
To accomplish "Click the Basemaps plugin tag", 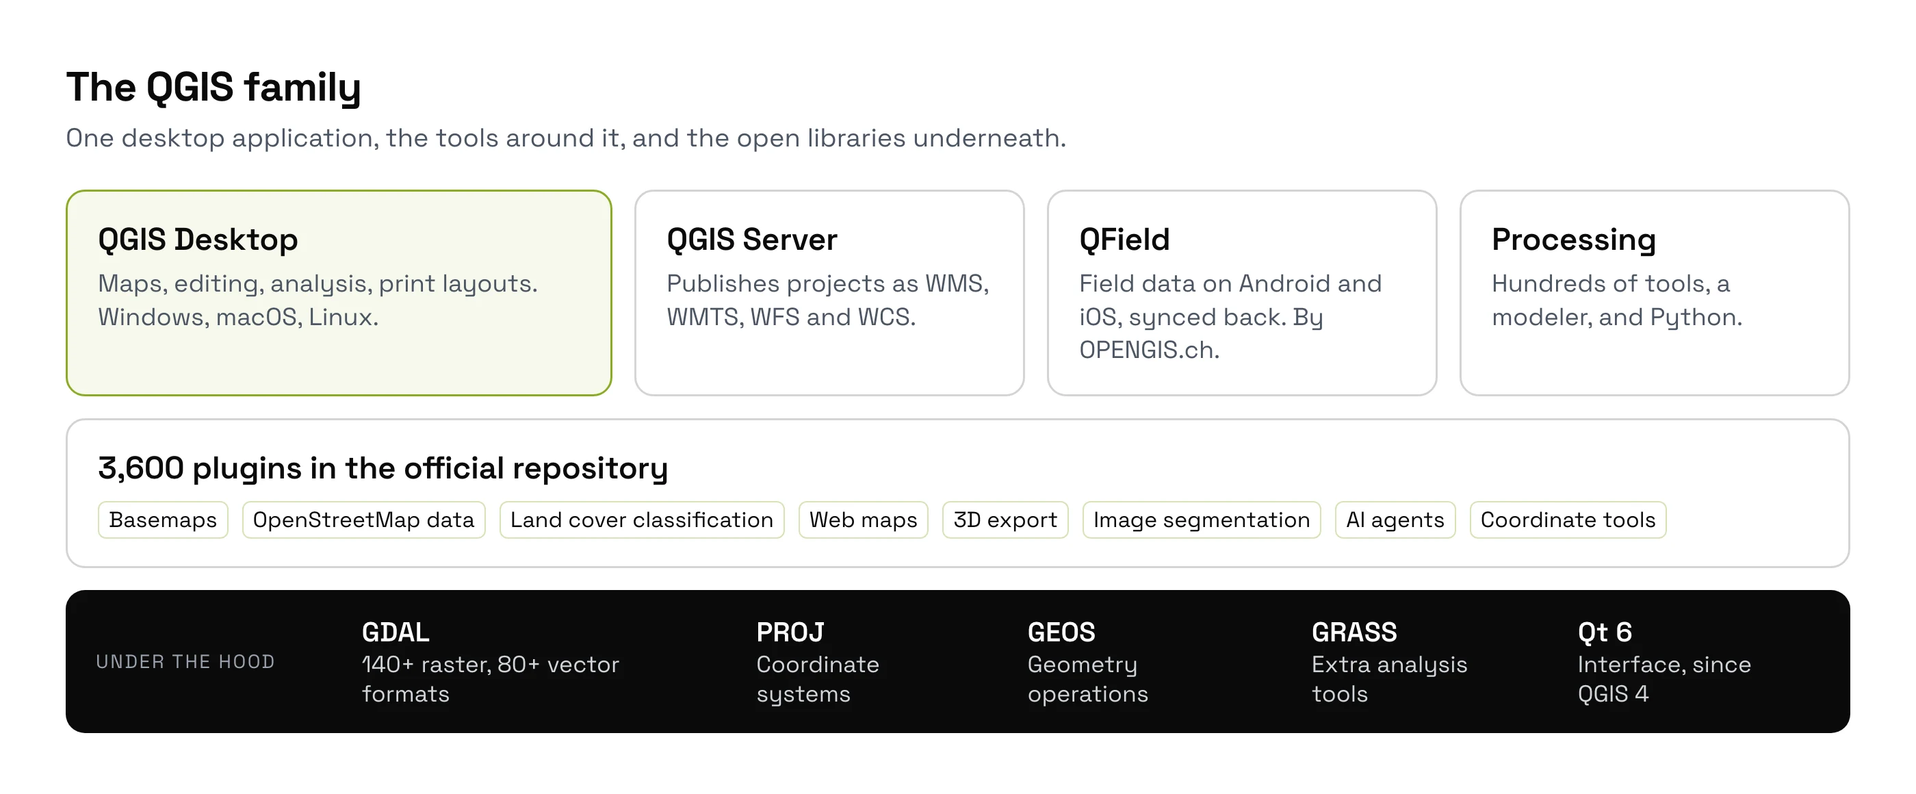I will pyautogui.click(x=163, y=520).
